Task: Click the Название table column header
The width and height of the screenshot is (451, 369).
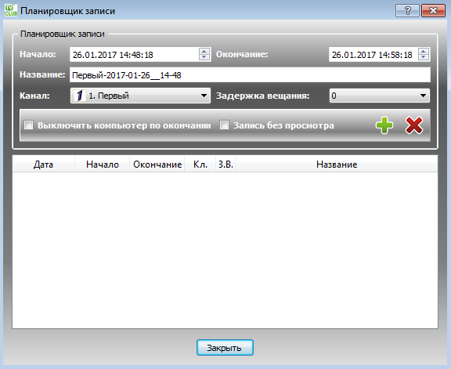Action: click(337, 165)
